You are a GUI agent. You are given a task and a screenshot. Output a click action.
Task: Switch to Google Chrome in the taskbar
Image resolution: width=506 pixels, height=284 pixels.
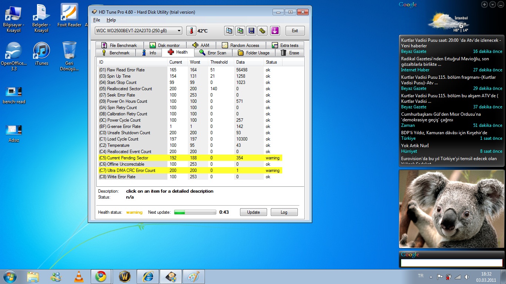pyautogui.click(x=101, y=277)
